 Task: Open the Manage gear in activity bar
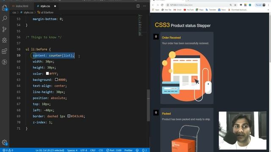[5, 142]
